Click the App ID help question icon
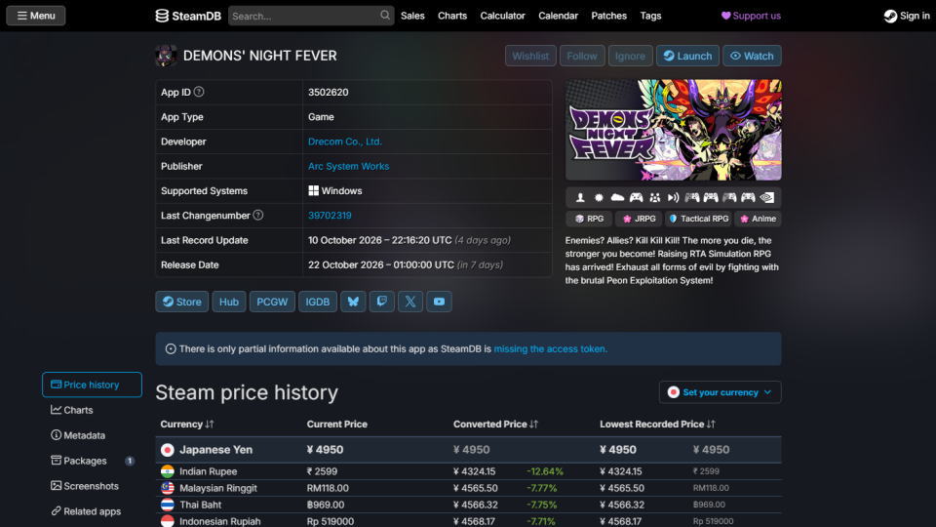Viewport: 936px width, 527px height. (199, 92)
